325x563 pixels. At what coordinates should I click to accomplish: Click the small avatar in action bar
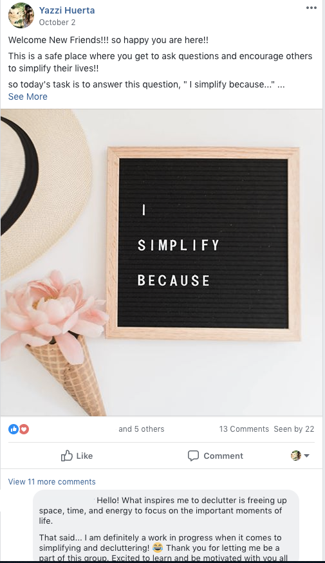(296, 456)
